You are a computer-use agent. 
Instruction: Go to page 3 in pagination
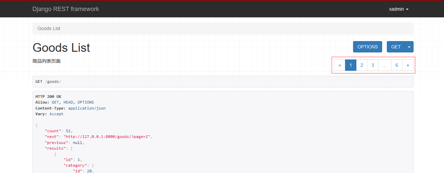[x=373, y=65]
